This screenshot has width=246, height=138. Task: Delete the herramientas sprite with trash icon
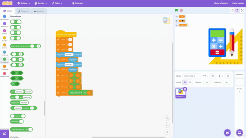pos(185,89)
